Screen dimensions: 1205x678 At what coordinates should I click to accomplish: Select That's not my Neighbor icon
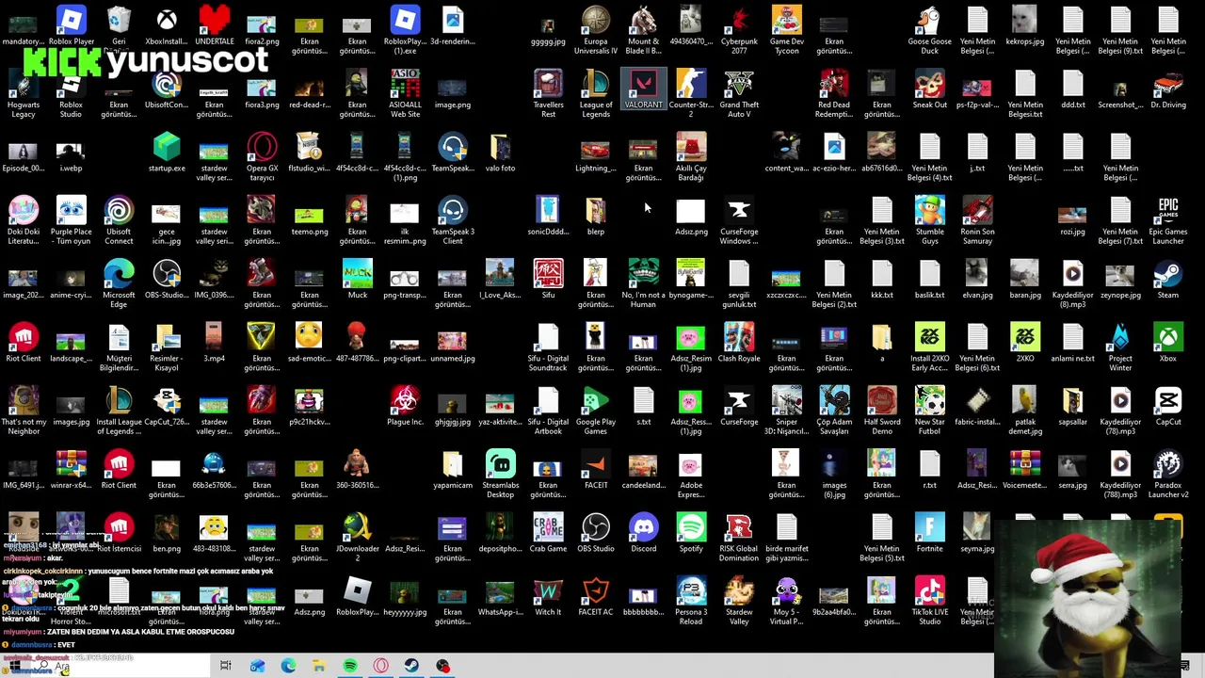[24, 411]
